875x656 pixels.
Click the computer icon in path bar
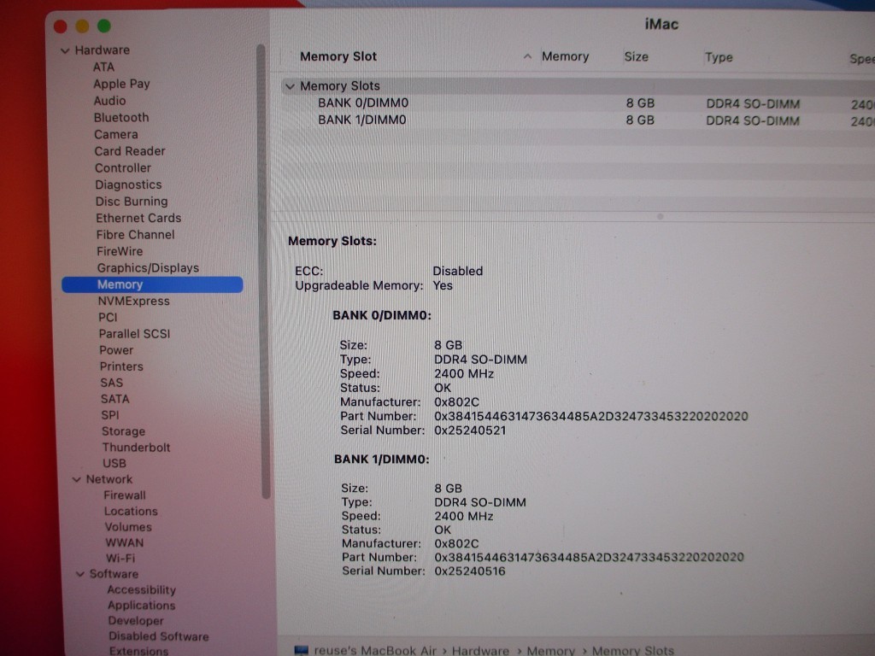[302, 650]
